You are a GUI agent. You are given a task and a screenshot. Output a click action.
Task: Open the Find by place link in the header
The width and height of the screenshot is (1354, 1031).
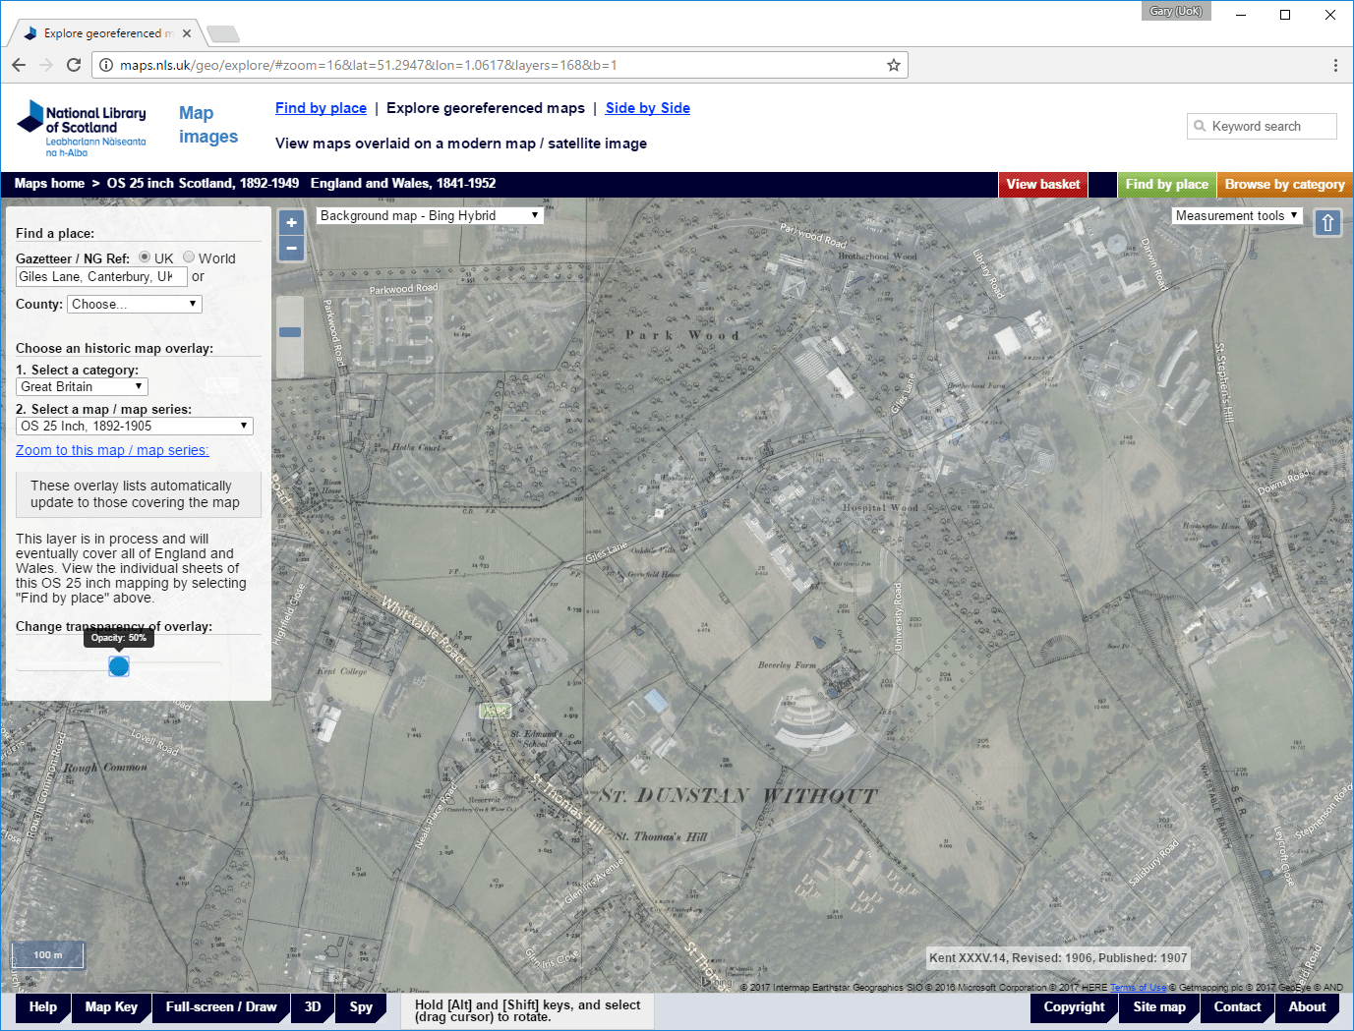[x=321, y=108]
